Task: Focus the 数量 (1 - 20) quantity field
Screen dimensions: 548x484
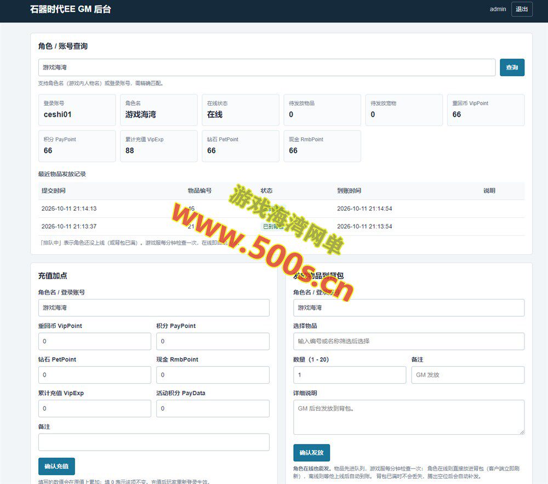Action: [x=350, y=374]
